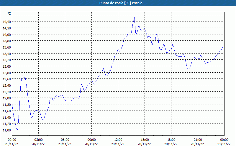Click the 14,00 y-axis value
236x147 pixels.
tap(7, 34)
